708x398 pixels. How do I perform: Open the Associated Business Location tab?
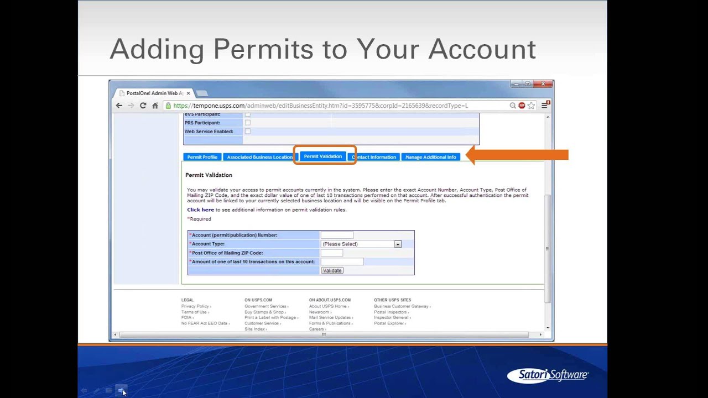tap(259, 157)
